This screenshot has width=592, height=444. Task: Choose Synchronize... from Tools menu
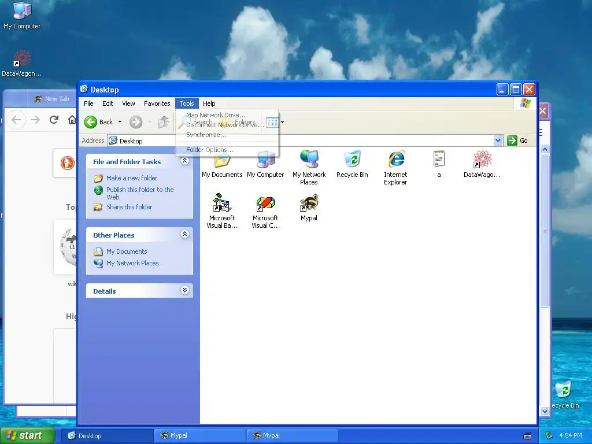pos(227,135)
